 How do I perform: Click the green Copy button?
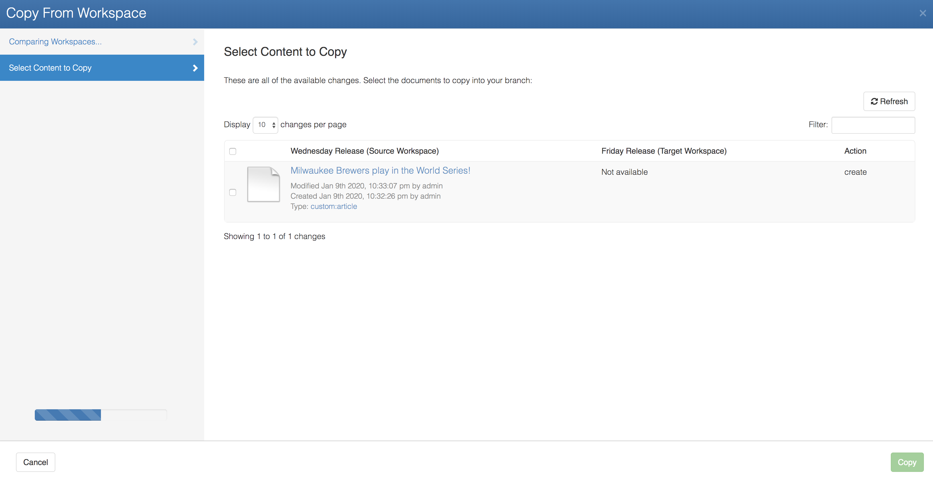[x=907, y=462]
